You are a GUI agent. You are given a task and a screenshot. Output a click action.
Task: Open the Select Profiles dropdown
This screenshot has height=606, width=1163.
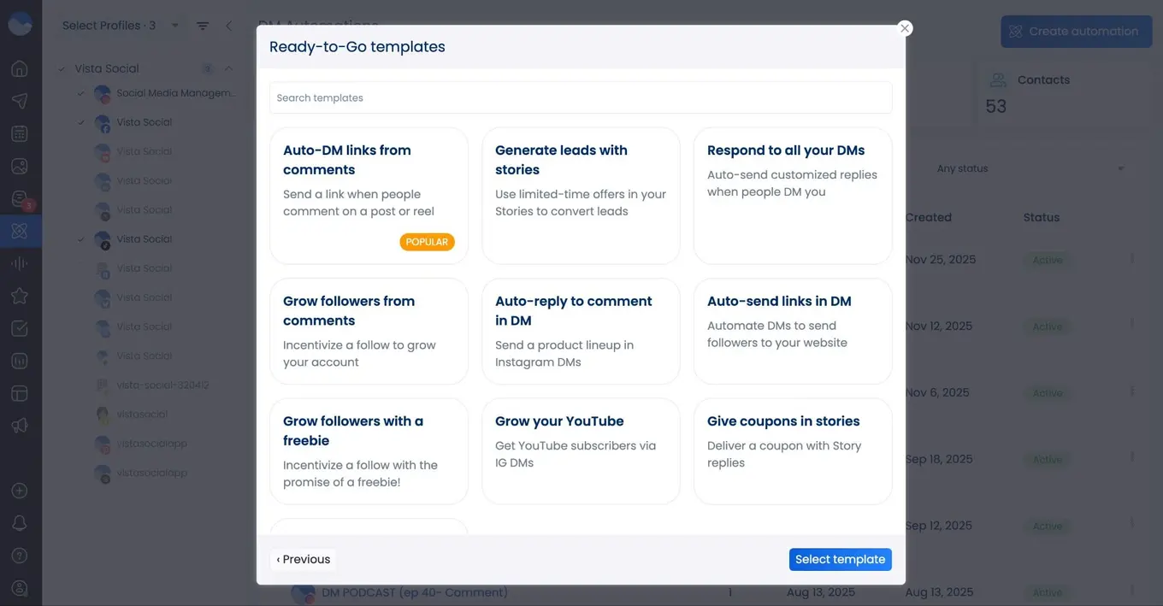tap(120, 26)
